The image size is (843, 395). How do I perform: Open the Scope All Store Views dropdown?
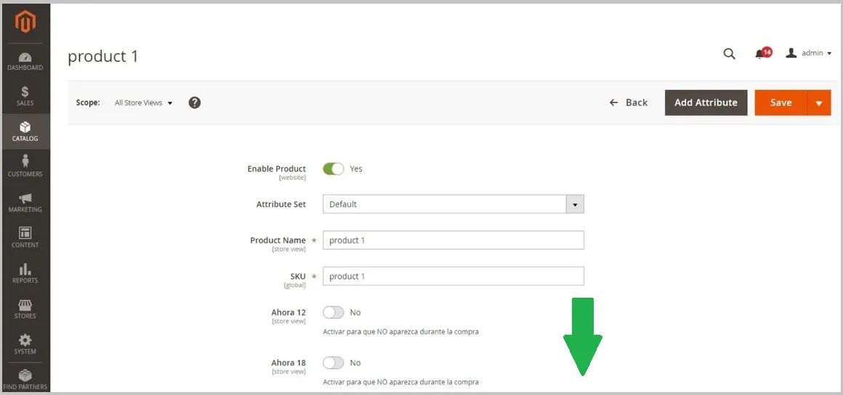point(144,102)
